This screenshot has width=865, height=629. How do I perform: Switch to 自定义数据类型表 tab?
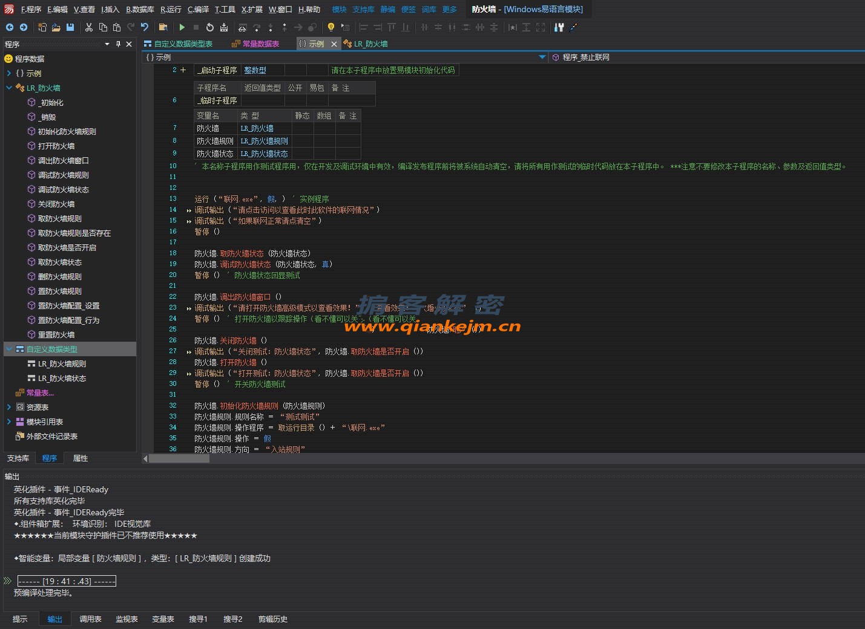[179, 44]
